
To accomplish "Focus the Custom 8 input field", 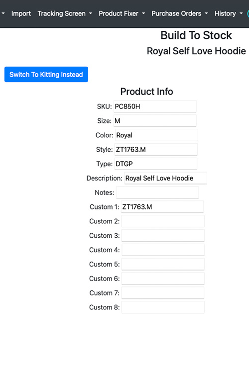I will [163, 307].
